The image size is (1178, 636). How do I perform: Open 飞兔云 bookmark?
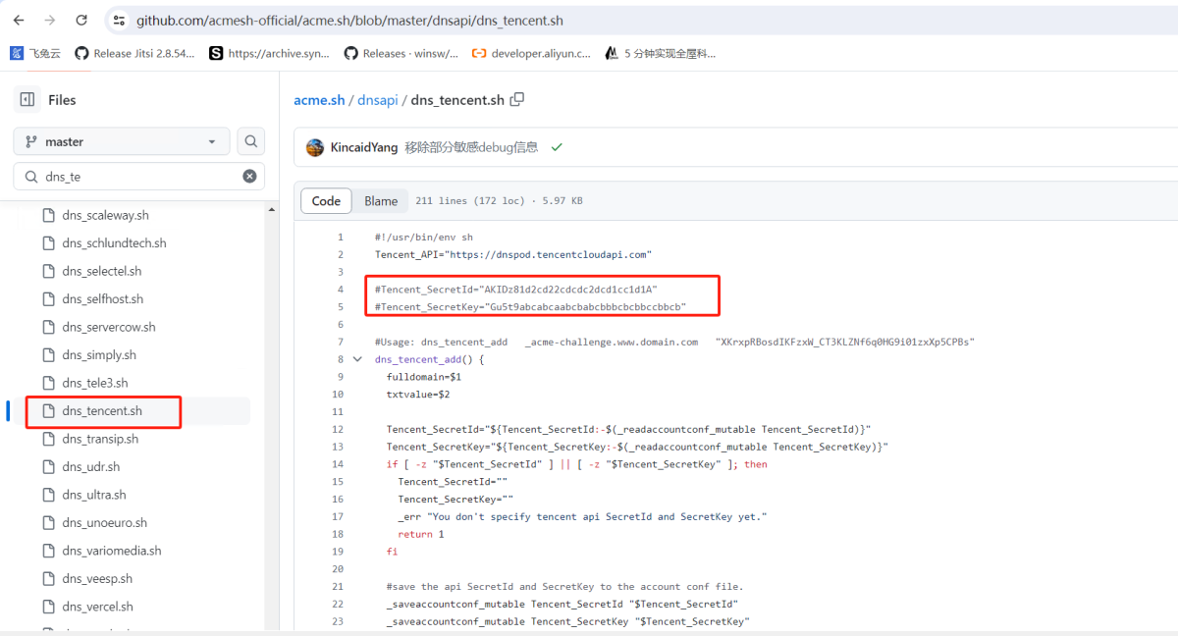click(35, 54)
